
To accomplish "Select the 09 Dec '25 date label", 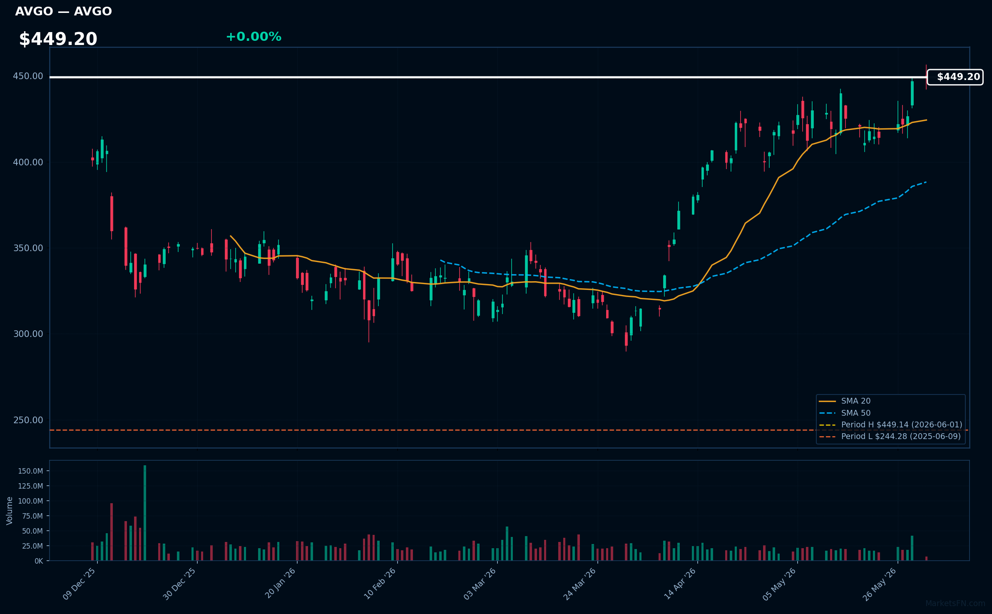I will pos(80,584).
